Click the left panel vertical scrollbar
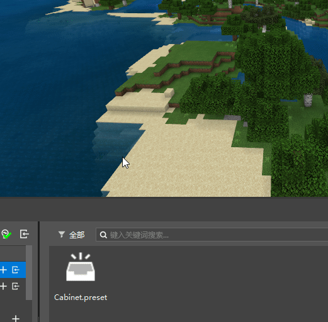Screen dimensions: 328x322 click(x=29, y=272)
